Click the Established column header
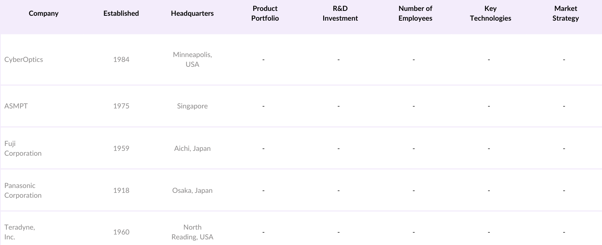Screen dimensions: 602x245 pos(121,14)
